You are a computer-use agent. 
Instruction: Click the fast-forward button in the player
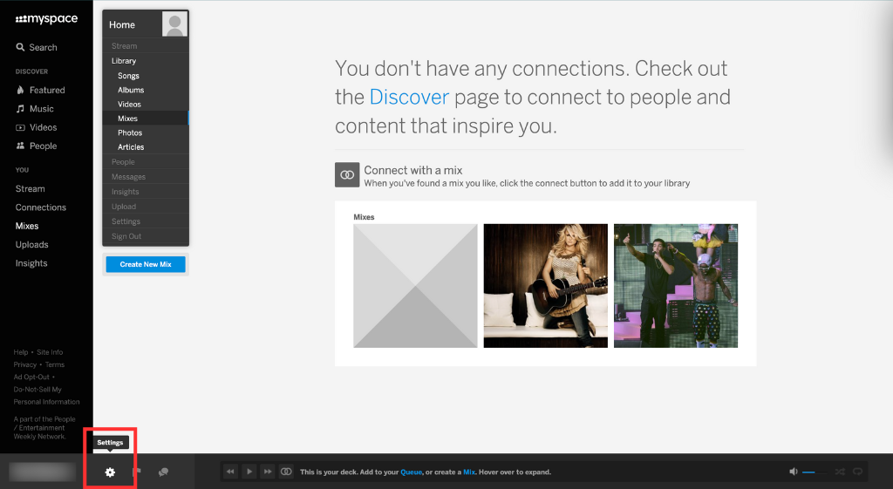click(x=268, y=472)
